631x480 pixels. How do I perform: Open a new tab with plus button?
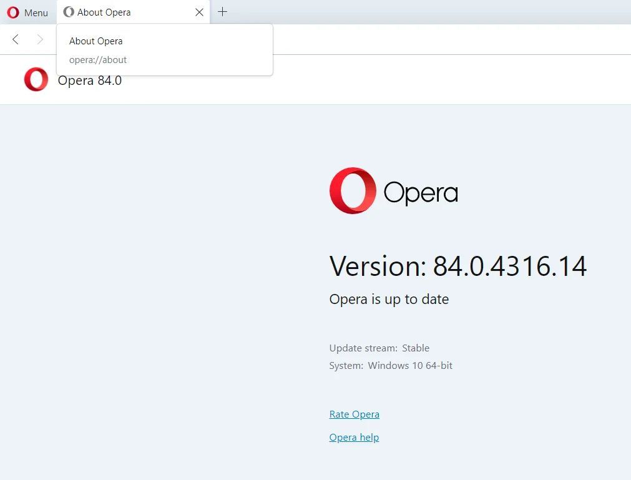tap(222, 12)
